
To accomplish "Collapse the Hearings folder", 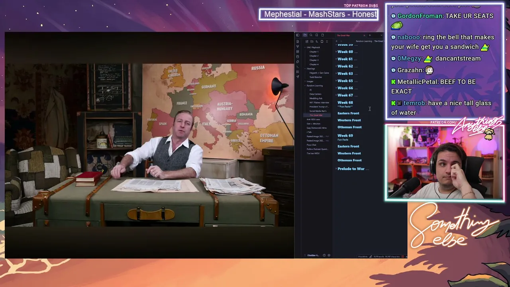I will (x=305, y=69).
